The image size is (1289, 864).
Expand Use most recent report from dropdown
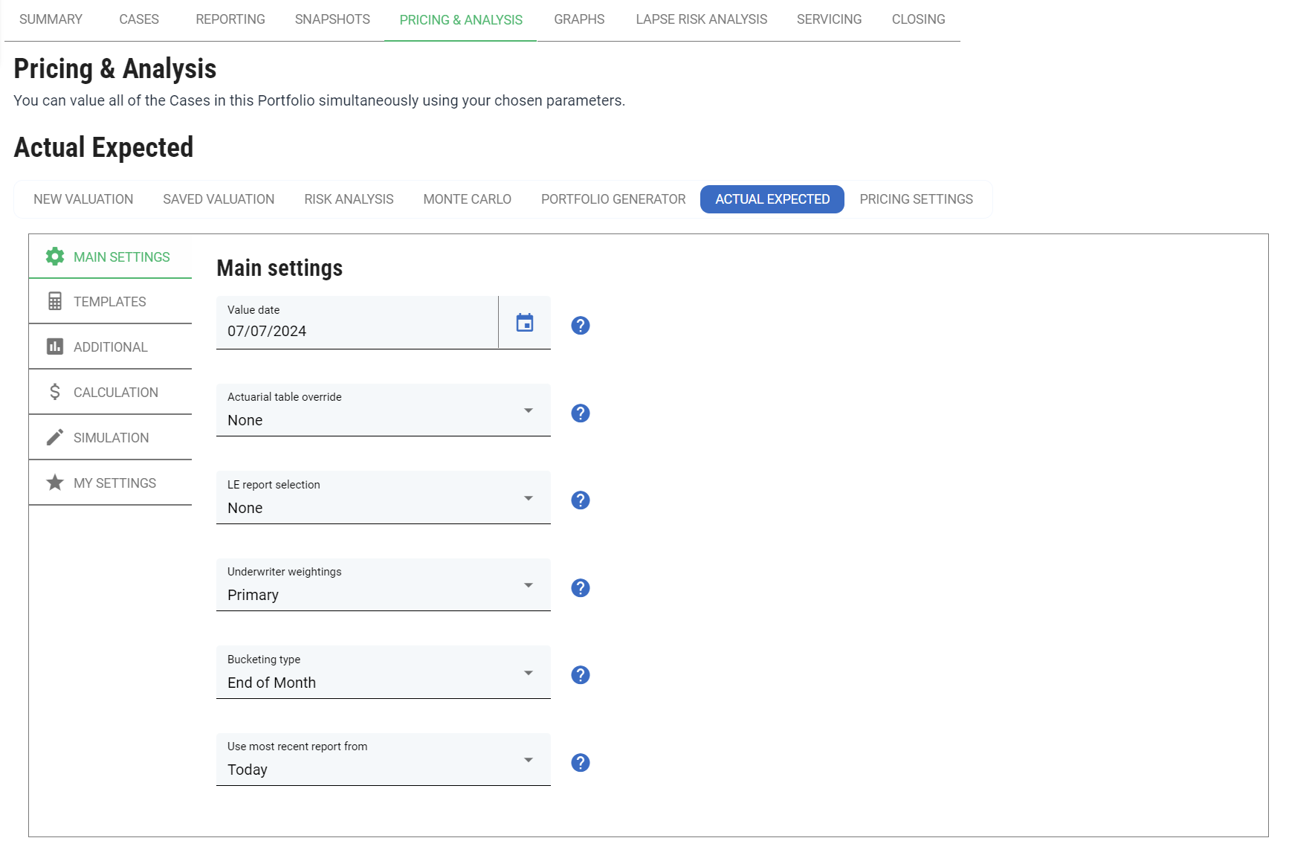coord(383,760)
